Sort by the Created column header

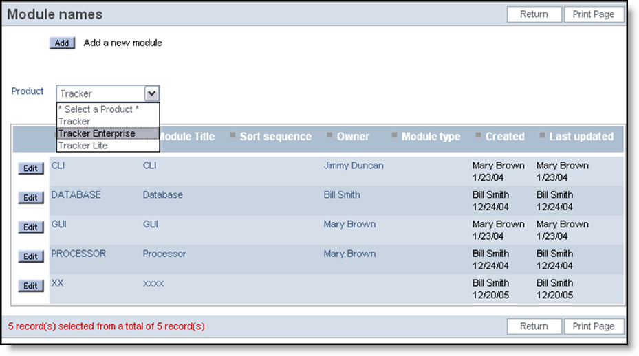coord(505,137)
